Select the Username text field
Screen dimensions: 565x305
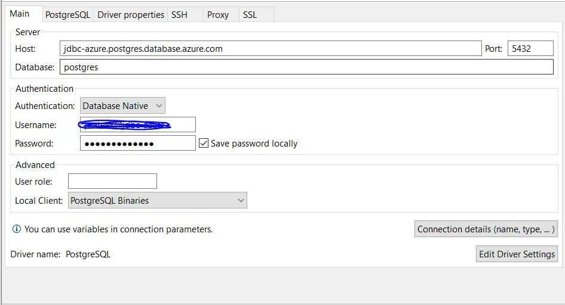[x=137, y=125]
